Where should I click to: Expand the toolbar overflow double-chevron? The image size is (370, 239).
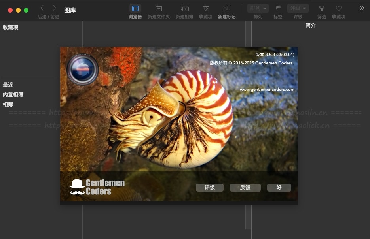click(x=362, y=8)
